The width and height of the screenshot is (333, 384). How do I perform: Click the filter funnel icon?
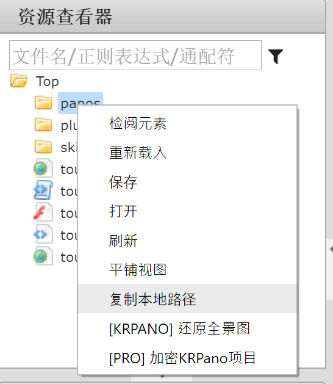click(x=276, y=56)
